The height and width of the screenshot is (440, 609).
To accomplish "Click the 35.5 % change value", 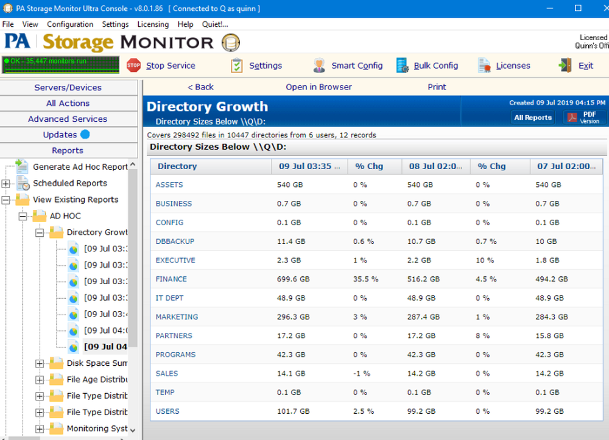I will 365,279.
